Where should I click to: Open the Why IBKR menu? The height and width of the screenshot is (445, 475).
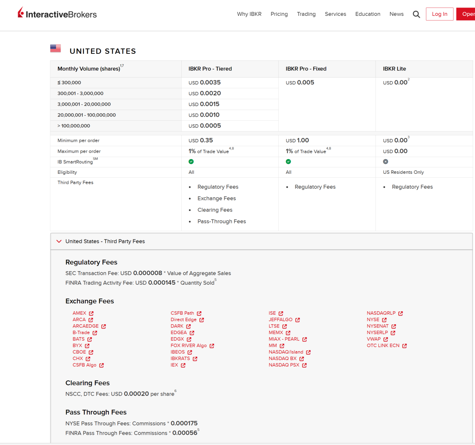click(249, 14)
